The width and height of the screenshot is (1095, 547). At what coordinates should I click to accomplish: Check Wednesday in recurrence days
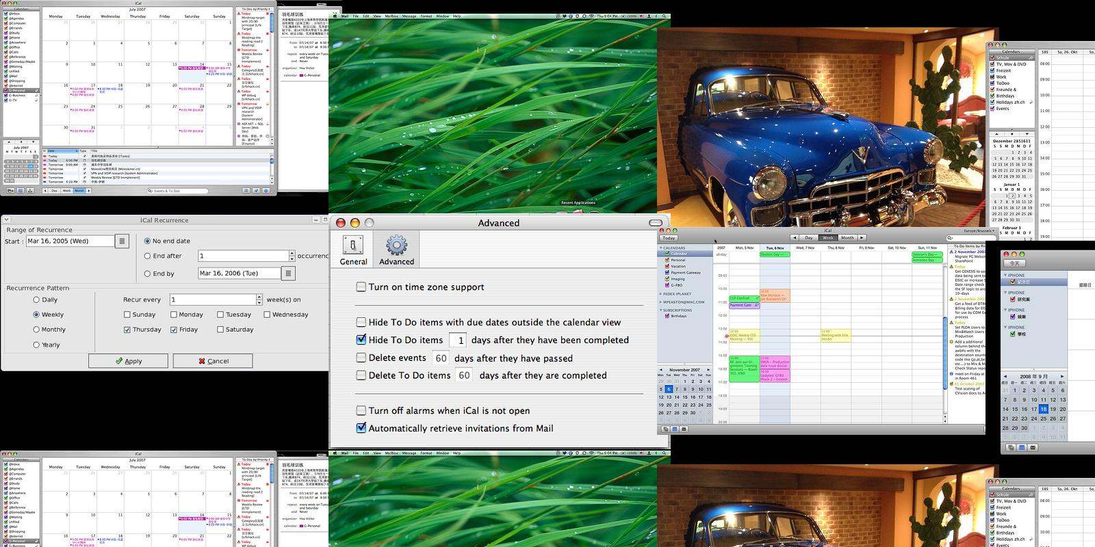coord(267,315)
